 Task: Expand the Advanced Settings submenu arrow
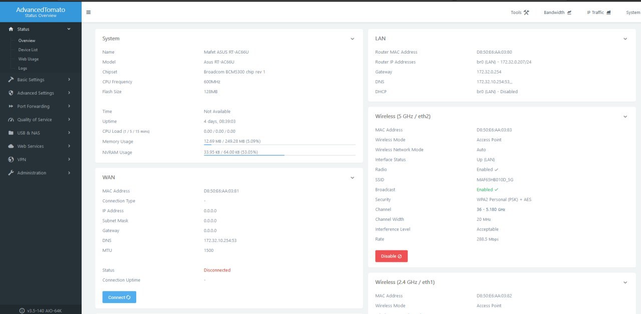pyautogui.click(x=69, y=93)
